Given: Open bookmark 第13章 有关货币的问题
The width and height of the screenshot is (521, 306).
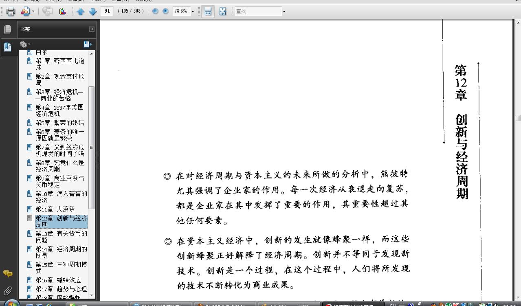Looking at the screenshot, I should tap(61, 237).
